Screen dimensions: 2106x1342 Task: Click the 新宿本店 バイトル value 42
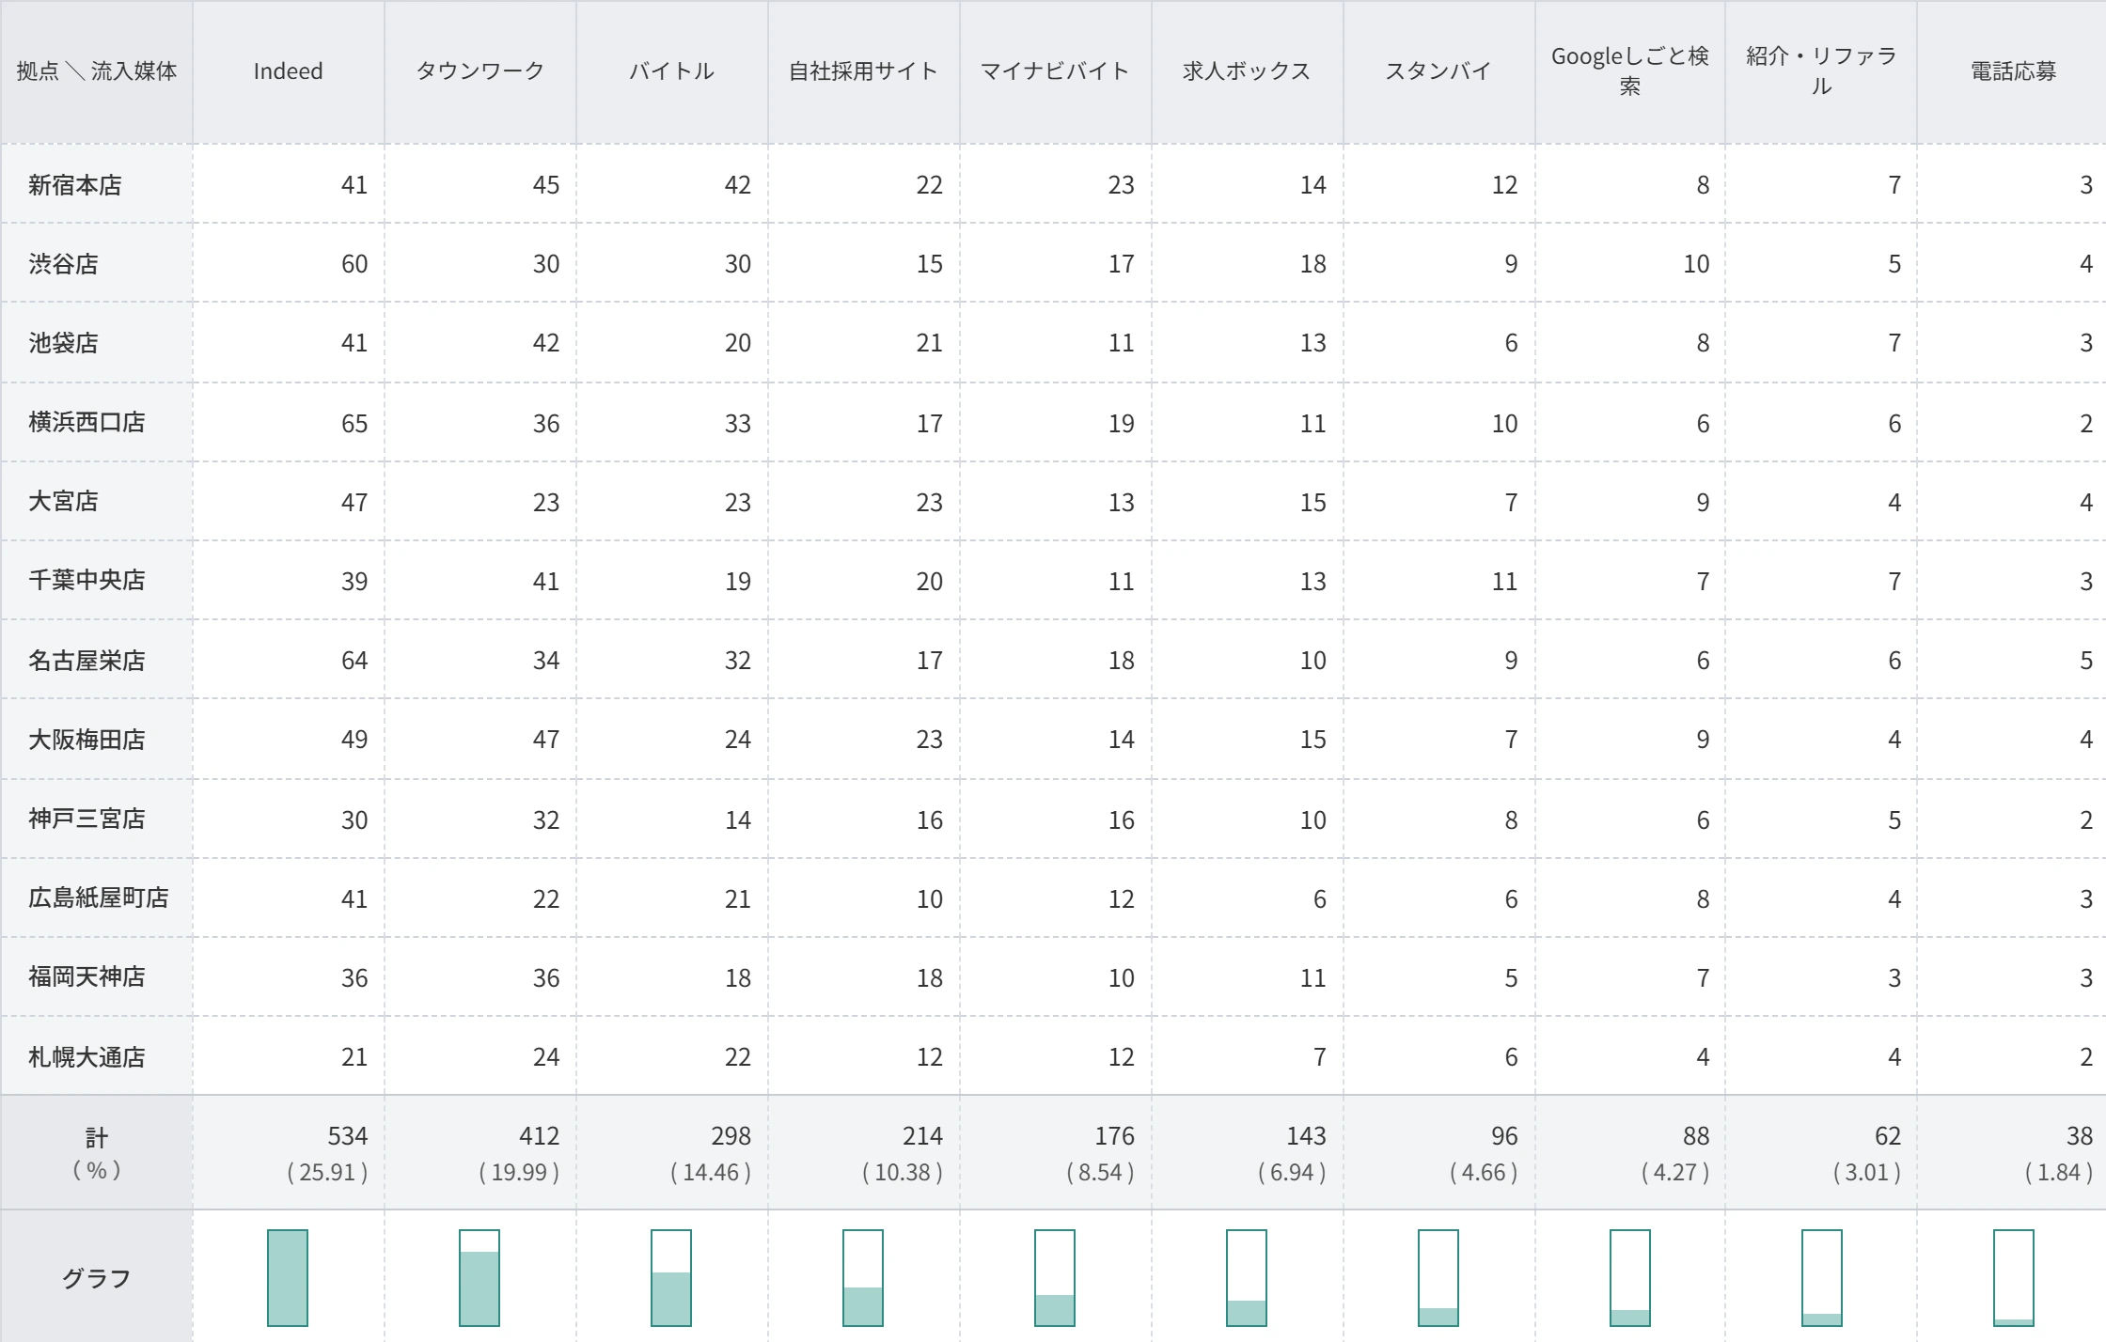click(738, 185)
